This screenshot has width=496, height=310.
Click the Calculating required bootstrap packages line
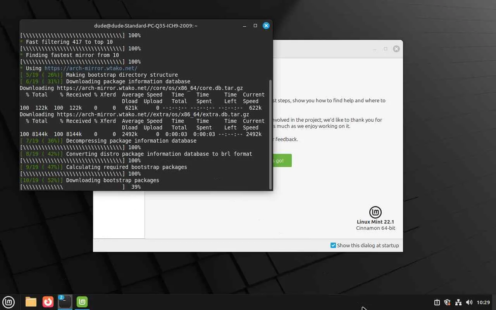click(103, 167)
